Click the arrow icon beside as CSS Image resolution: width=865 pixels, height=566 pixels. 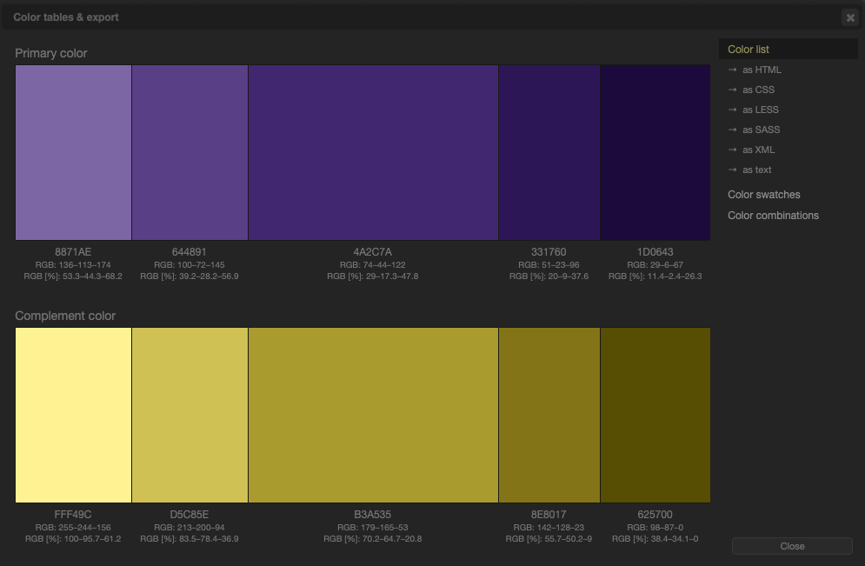coord(733,90)
